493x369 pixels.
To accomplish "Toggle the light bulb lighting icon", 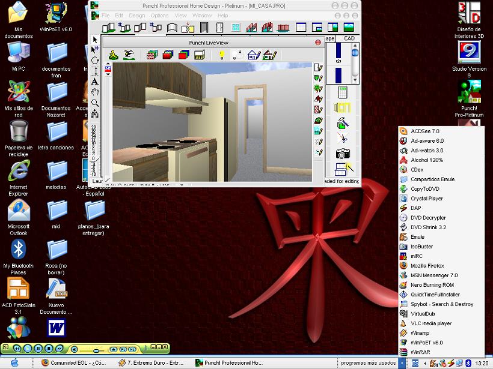I will (x=222, y=55).
